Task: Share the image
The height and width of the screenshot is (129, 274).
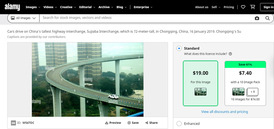Action: pyautogui.click(x=152, y=123)
